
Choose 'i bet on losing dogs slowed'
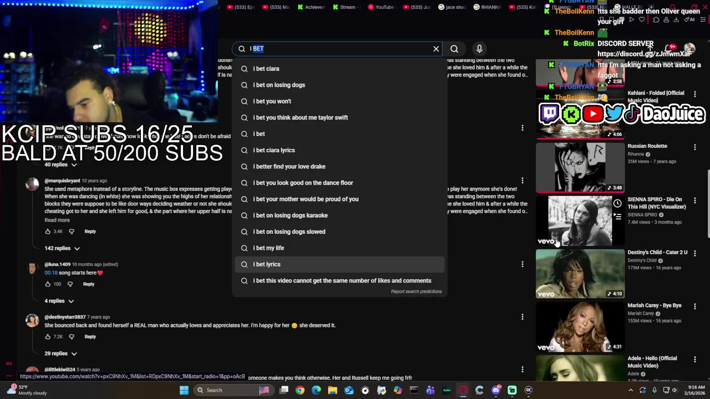pyautogui.click(x=339, y=232)
